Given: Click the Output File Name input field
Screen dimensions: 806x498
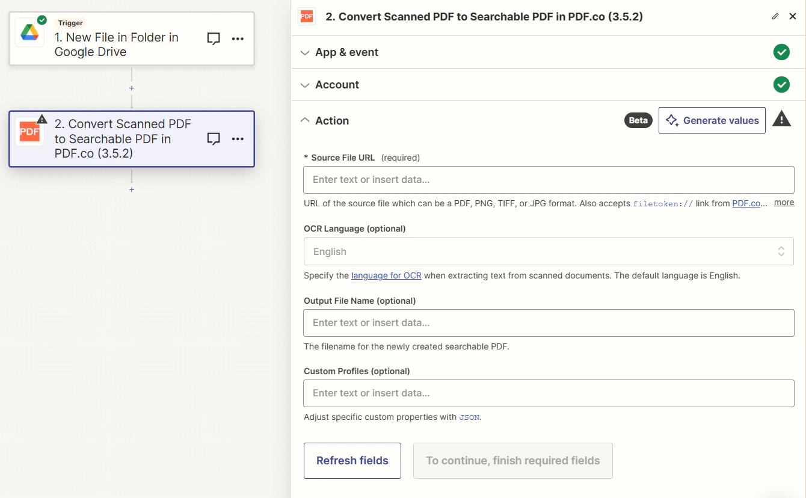Looking at the screenshot, I should click(x=549, y=322).
